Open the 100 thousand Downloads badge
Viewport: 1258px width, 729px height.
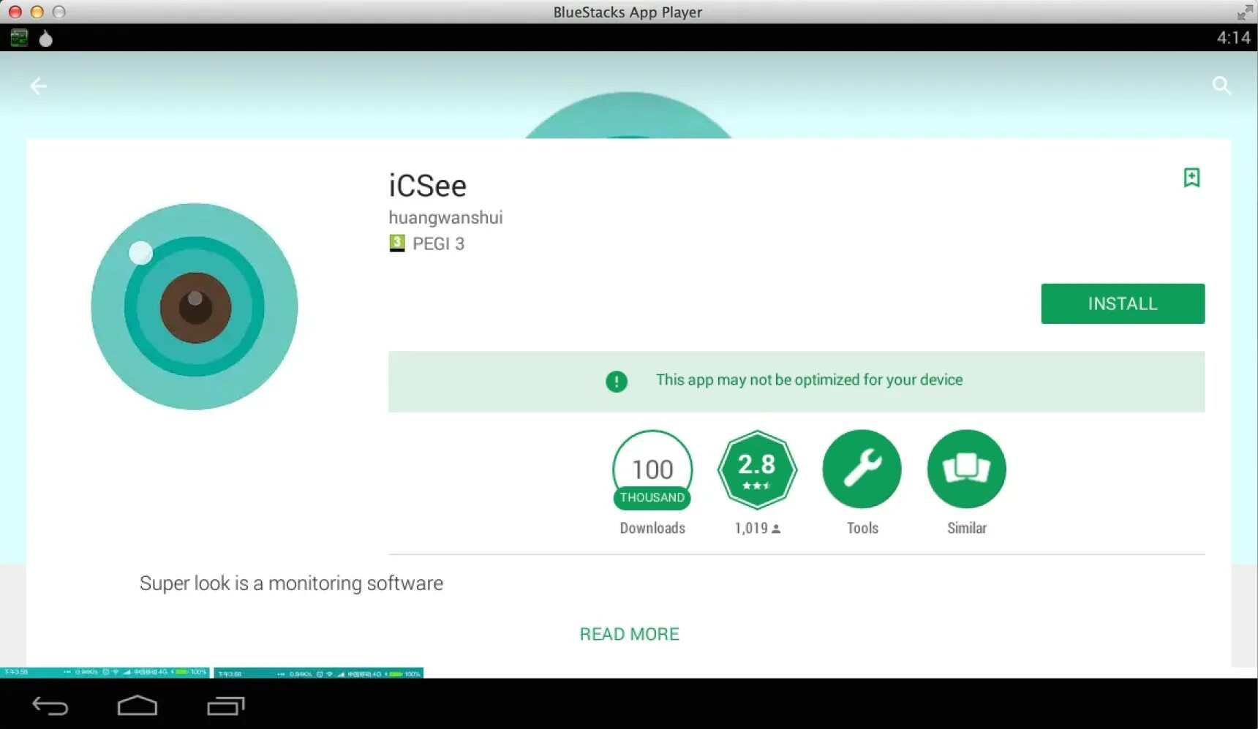[652, 469]
